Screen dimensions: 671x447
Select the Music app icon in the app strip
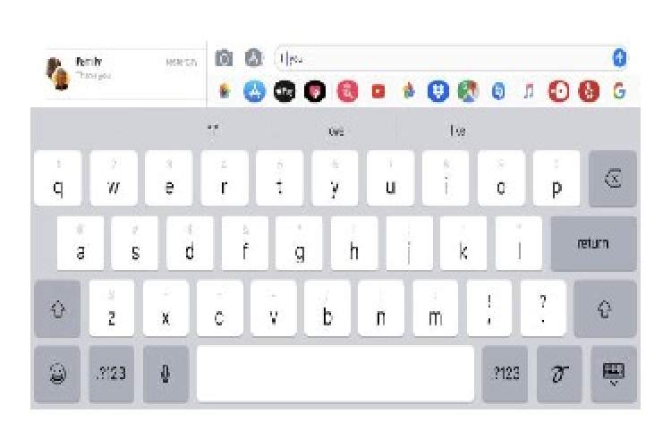tap(529, 91)
